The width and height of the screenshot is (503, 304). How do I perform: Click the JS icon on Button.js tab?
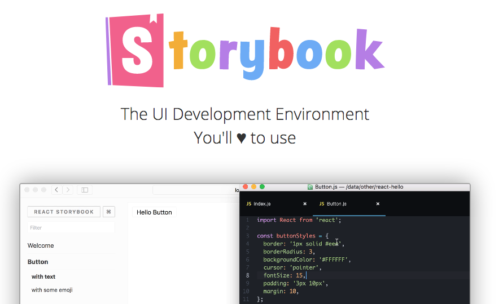point(322,204)
